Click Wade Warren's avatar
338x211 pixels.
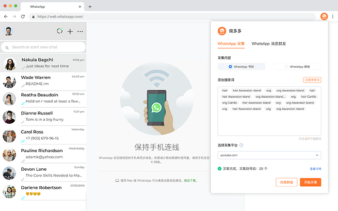(x=9, y=82)
